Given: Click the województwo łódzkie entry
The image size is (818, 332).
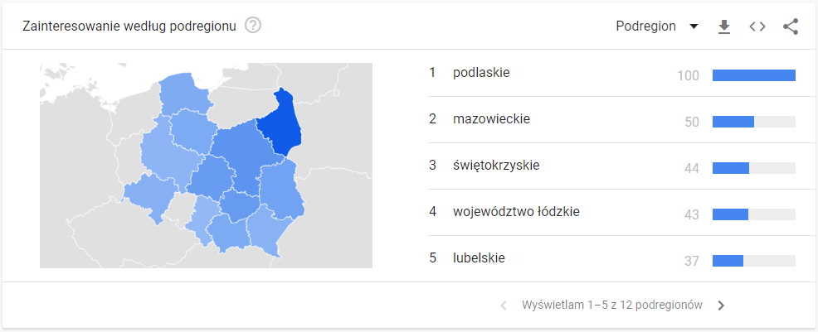Looking at the screenshot, I should (x=516, y=212).
